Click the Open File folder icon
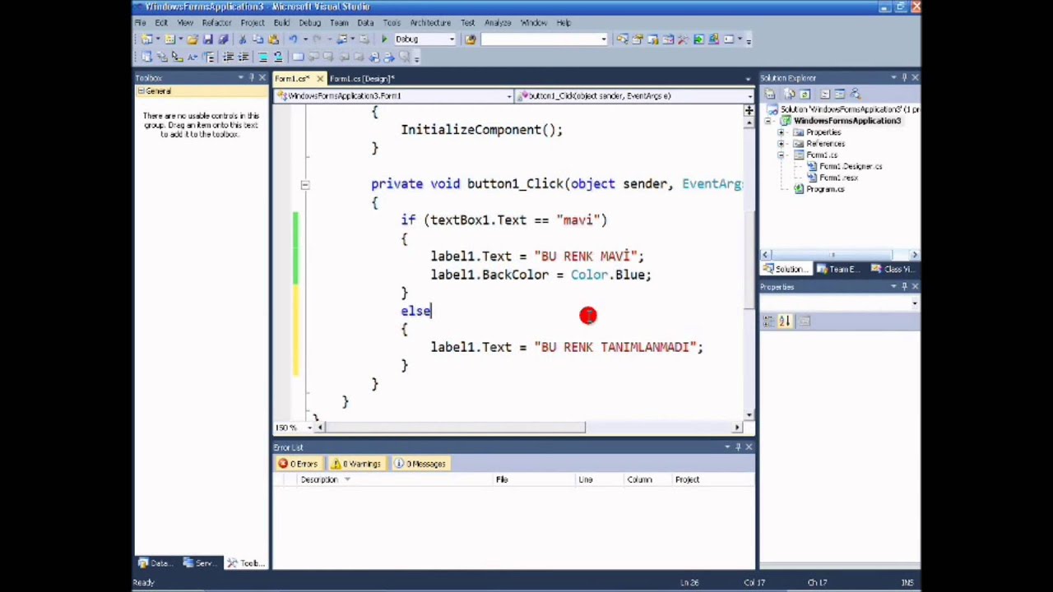Image resolution: width=1053 pixels, height=592 pixels. 193,39
